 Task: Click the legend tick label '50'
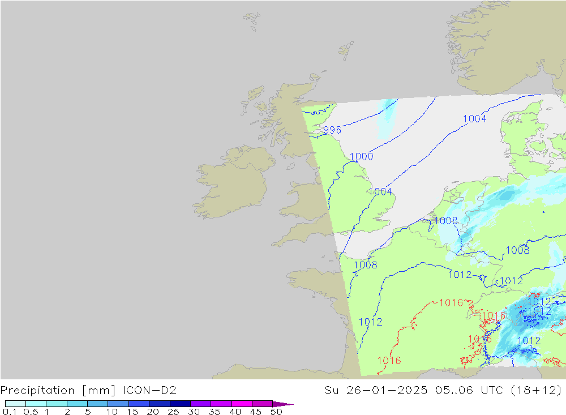click(276, 412)
